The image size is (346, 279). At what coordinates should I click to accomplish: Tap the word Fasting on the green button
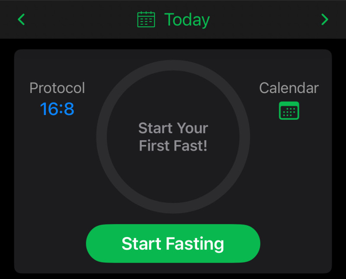tap(195, 244)
